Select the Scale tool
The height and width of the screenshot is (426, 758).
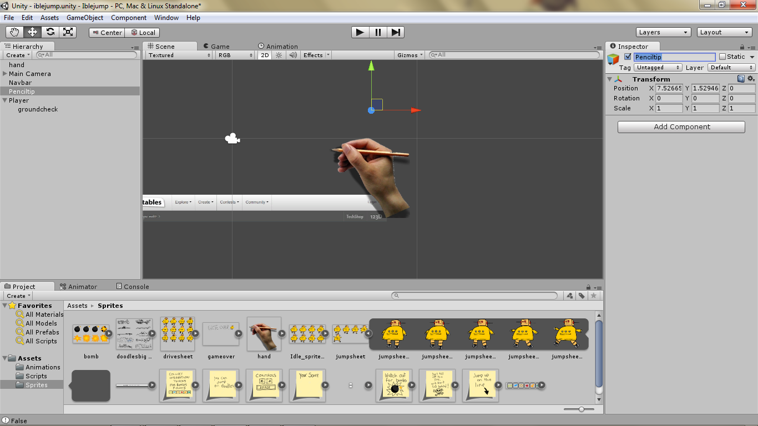click(x=69, y=32)
